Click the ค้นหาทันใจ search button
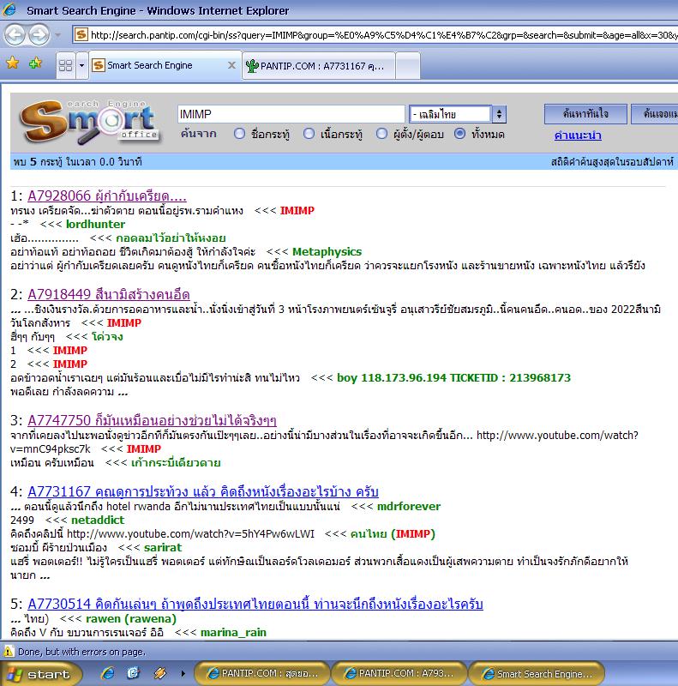This screenshot has height=686, width=678. pyautogui.click(x=585, y=114)
